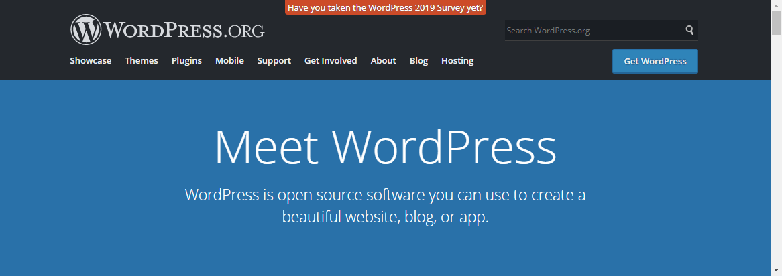Click the WordPress.org logo
Screen dimensions: 782x276
click(168, 30)
